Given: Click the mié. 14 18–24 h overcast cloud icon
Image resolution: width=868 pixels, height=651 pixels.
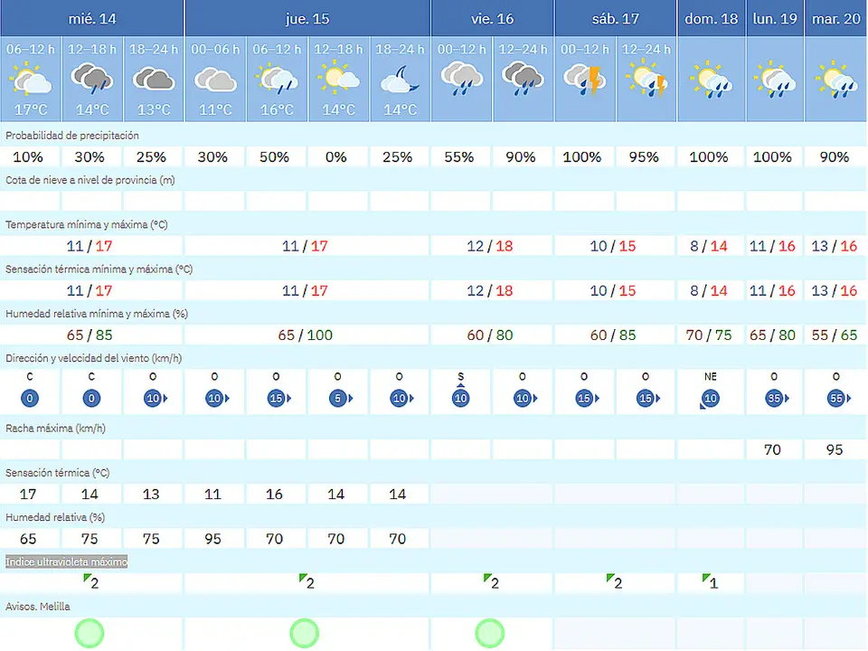Looking at the screenshot, I should tap(154, 80).
